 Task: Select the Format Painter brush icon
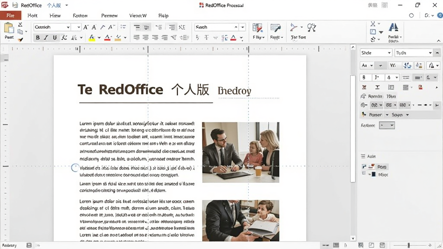click(20, 39)
